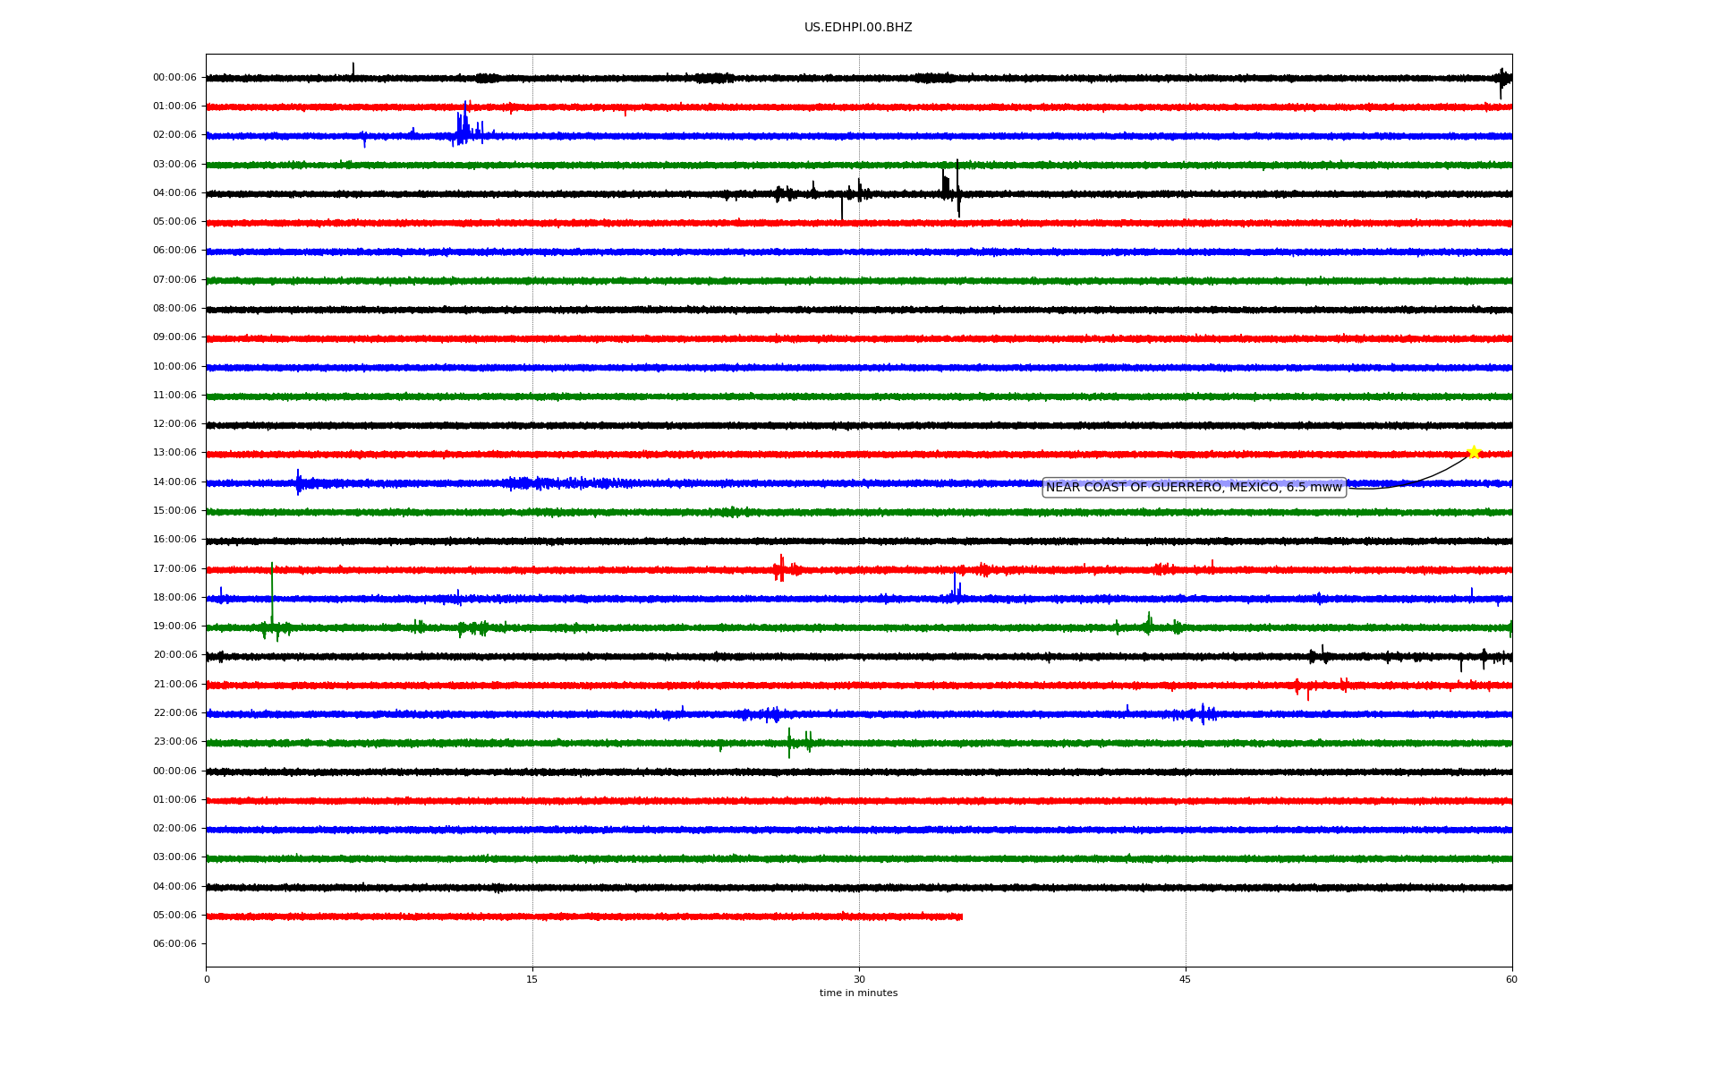Click the Guerrero Mexico 6.5 annotation label
This screenshot has height=1074, width=1718.
1194,488
